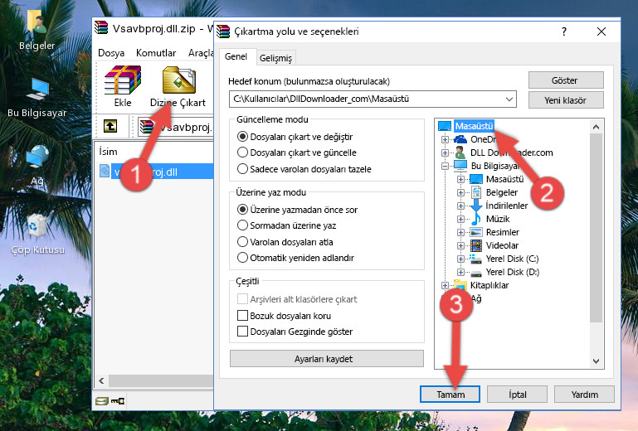Expand the Belgeler tree node

pos(460,192)
